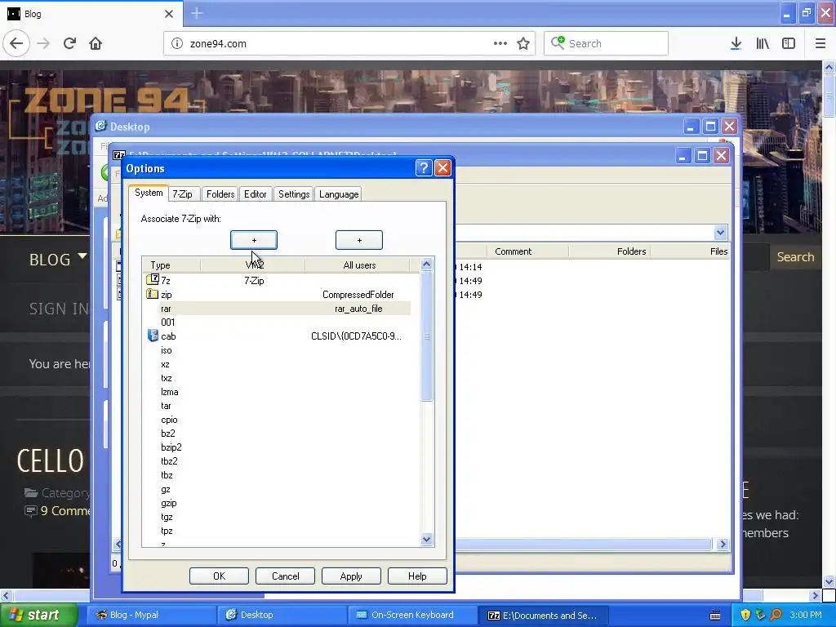
Task: Click the tray keyboard icon
Action: point(715,616)
